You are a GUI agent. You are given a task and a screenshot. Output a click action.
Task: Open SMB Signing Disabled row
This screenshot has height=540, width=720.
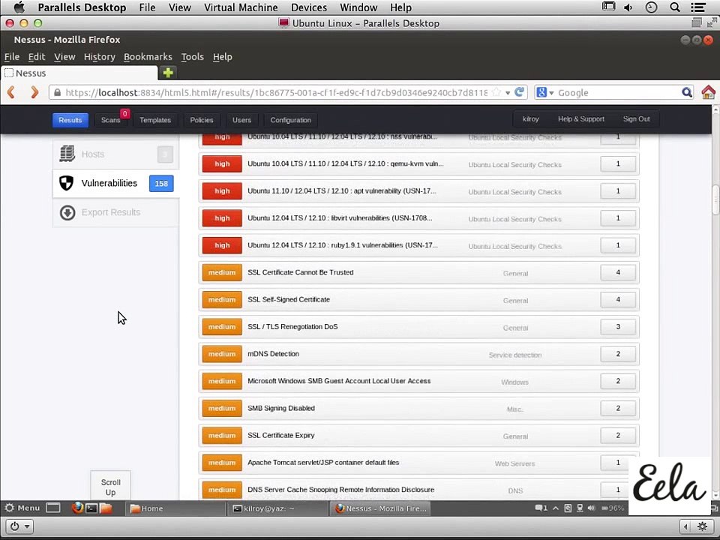coord(418,408)
